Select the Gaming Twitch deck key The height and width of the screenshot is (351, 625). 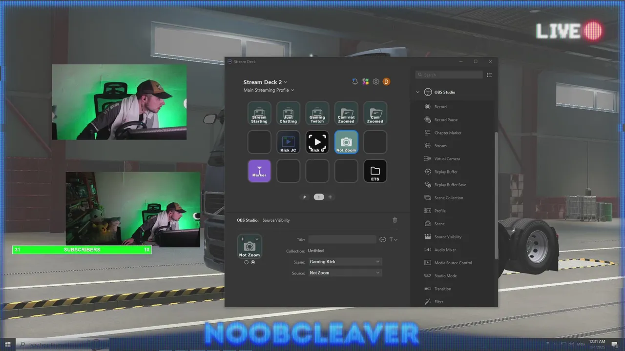(317, 113)
